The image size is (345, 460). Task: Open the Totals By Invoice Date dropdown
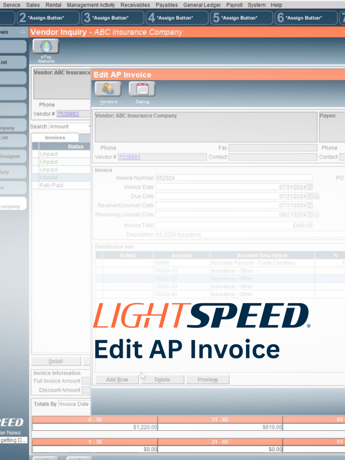coord(74,404)
